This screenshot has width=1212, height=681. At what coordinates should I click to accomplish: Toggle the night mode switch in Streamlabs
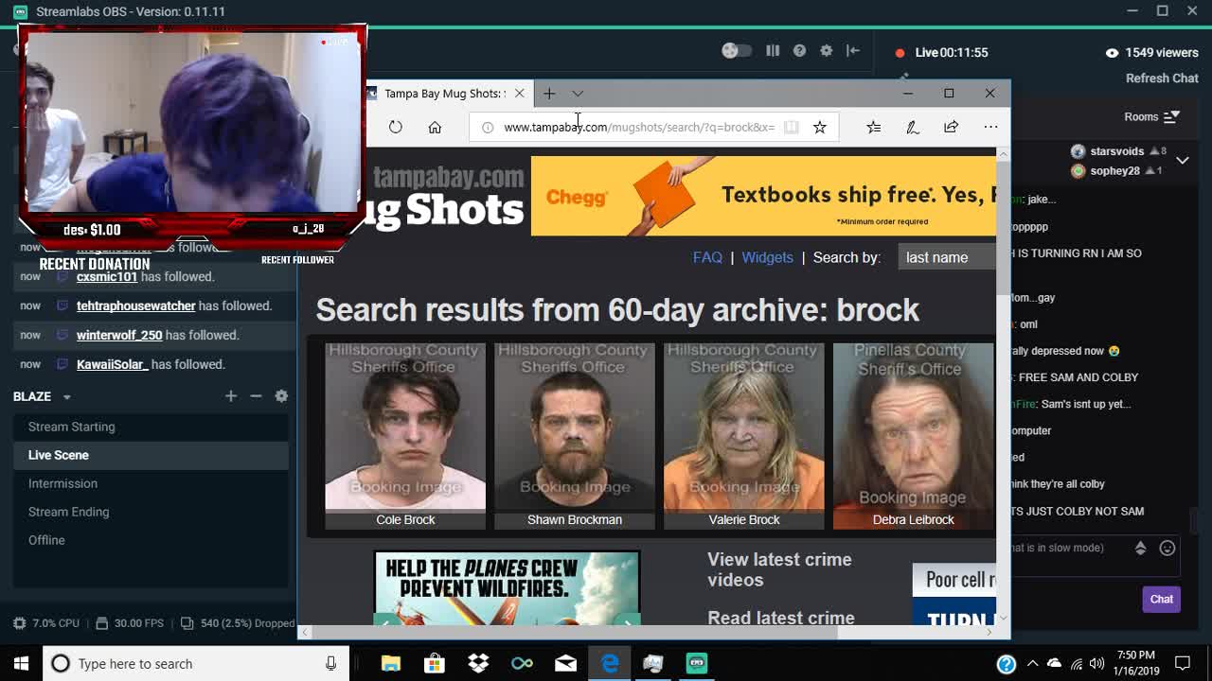tap(736, 51)
